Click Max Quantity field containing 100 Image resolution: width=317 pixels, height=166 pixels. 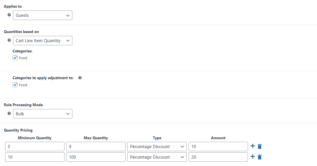[x=96, y=157]
